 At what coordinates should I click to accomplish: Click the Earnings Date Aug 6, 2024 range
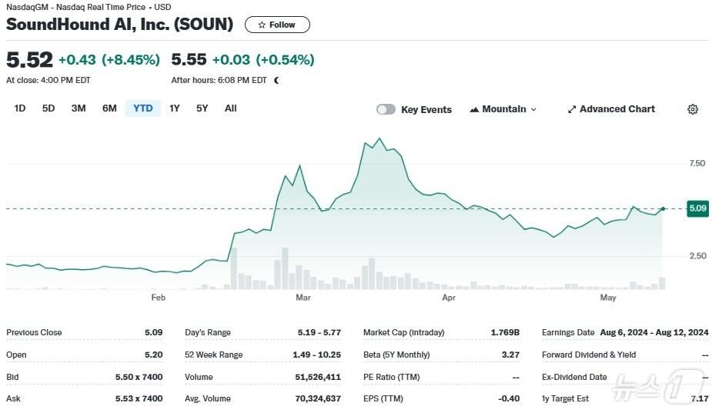click(x=654, y=332)
